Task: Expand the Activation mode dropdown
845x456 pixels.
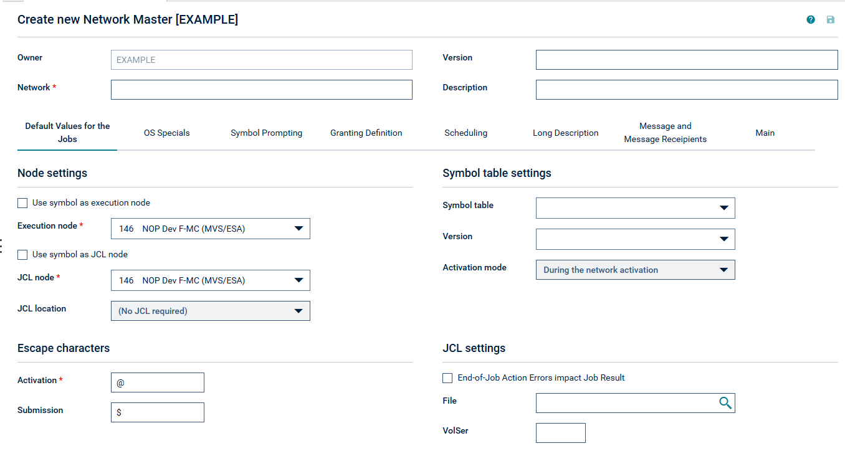Action: coord(636,270)
